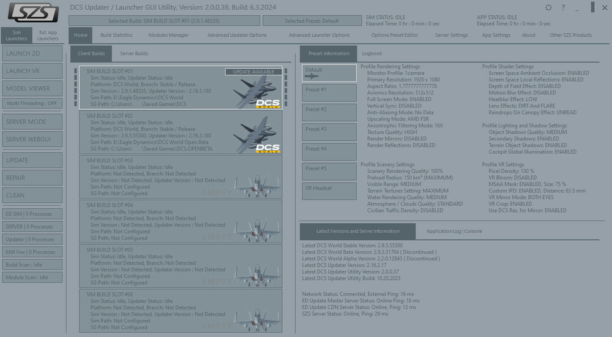This screenshot has height=337, width=612.
Task: Select Application Log | Console tab
Action: click(454, 232)
